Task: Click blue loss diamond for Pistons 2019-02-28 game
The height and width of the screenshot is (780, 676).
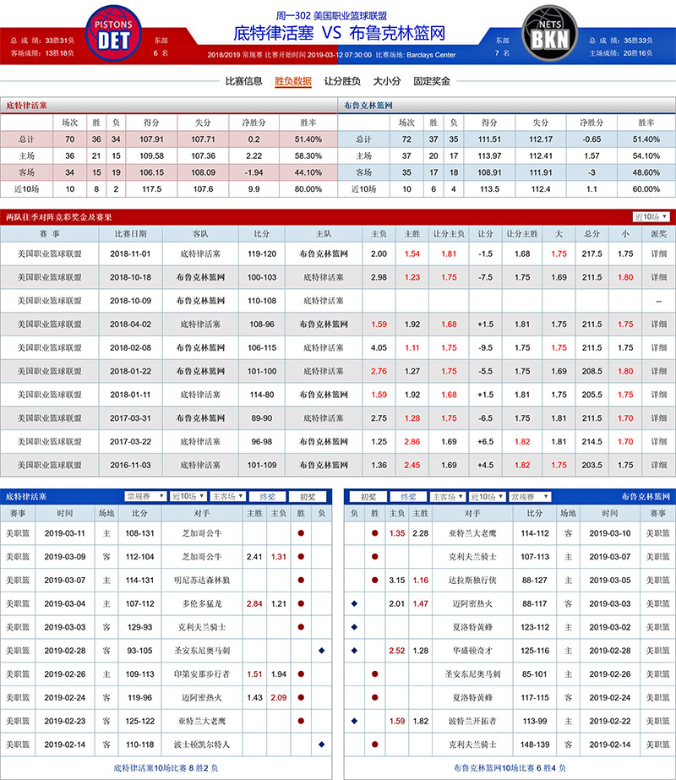Action: 321,651
